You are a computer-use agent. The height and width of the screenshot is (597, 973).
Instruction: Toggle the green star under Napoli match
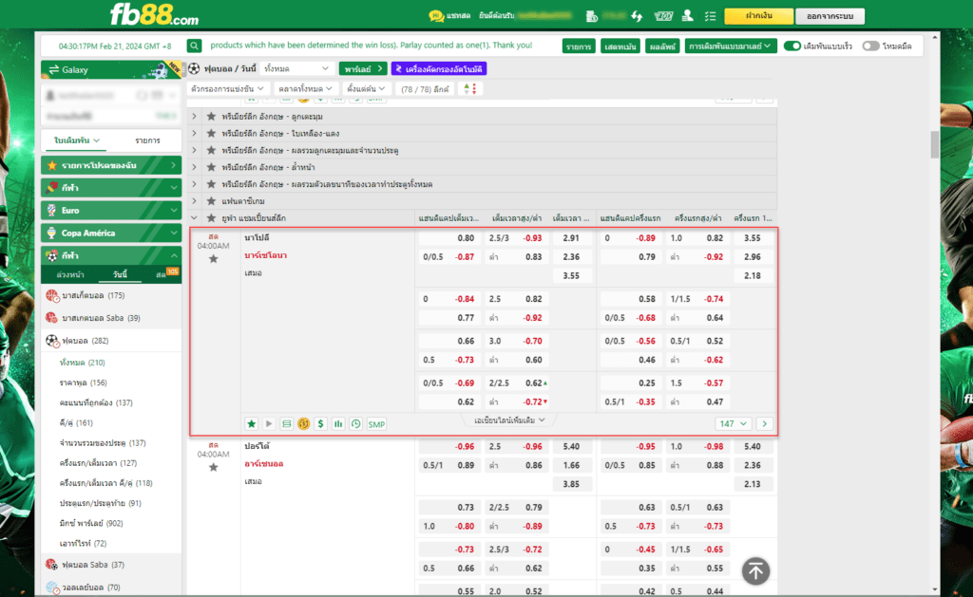251,424
